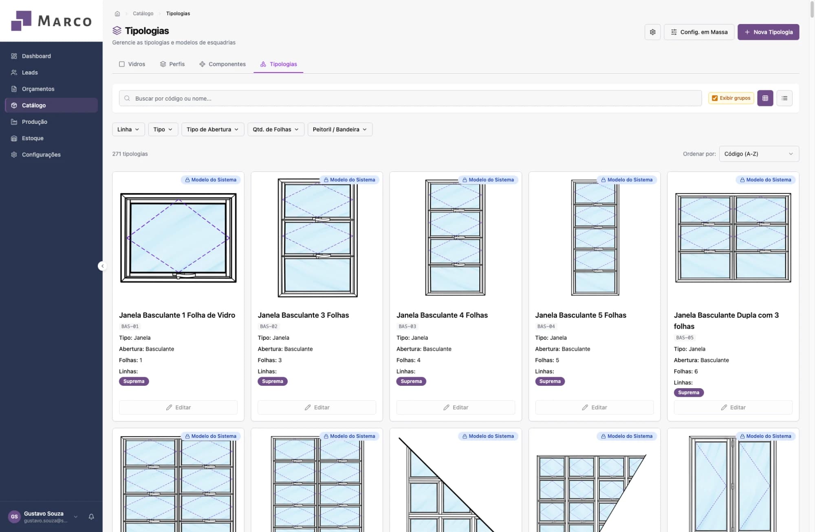Click the Estoque warehouse icon

(14, 138)
